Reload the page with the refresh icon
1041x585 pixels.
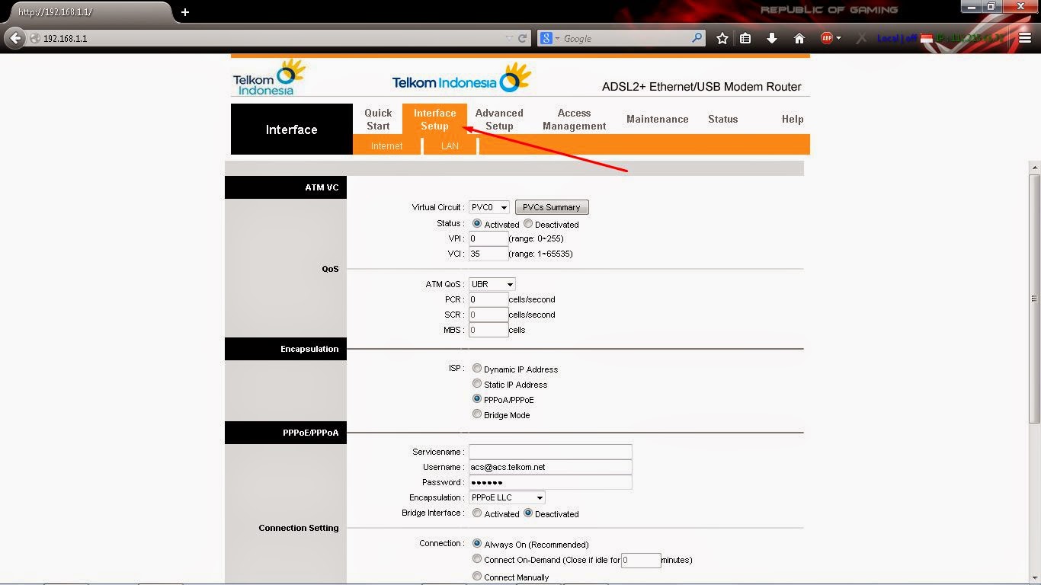coord(523,38)
